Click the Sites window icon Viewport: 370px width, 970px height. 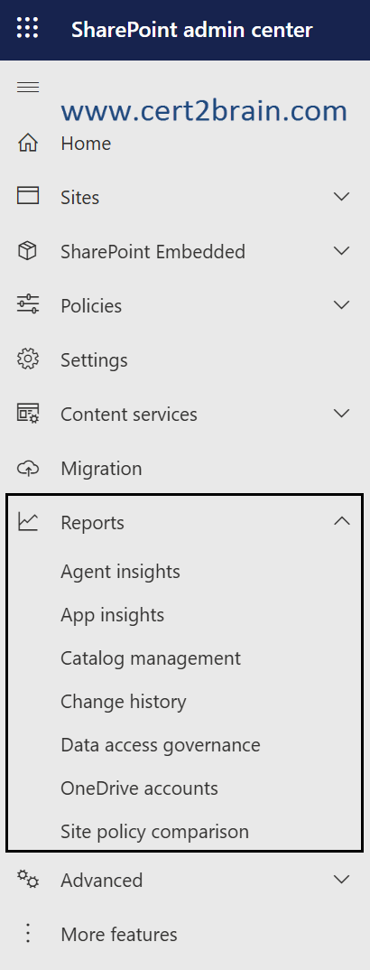(x=28, y=196)
